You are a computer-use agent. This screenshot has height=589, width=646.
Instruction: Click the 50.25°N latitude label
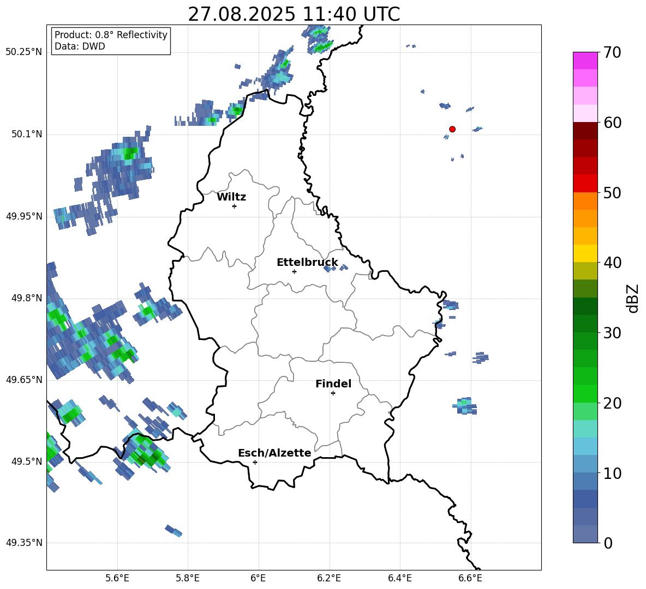[x=24, y=52]
